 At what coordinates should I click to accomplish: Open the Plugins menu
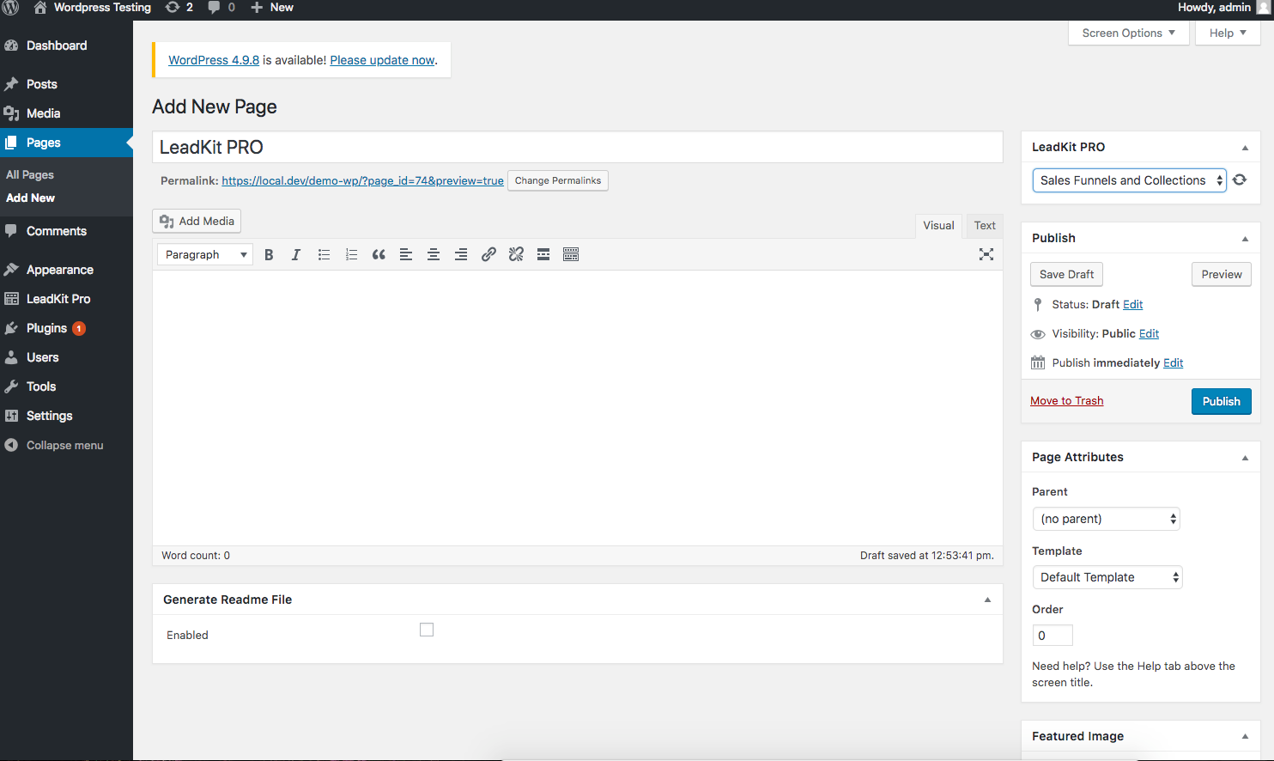tap(46, 328)
